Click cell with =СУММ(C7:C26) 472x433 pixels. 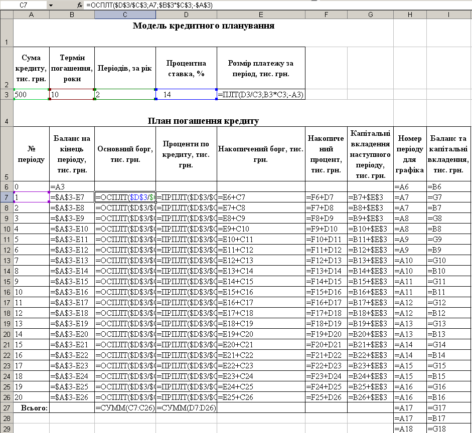(125, 408)
